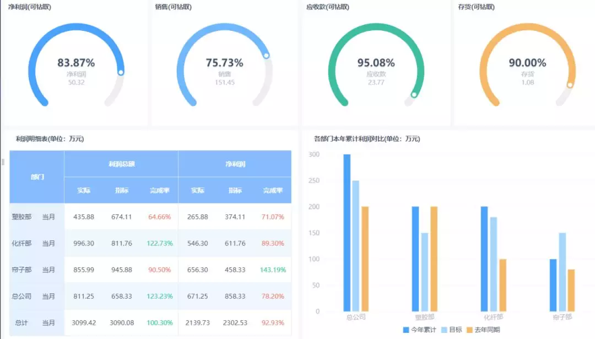Click the light-blue sales gauge knob
This screenshot has width=595, height=339.
267,56
